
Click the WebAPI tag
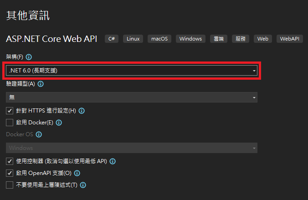tap(290, 39)
